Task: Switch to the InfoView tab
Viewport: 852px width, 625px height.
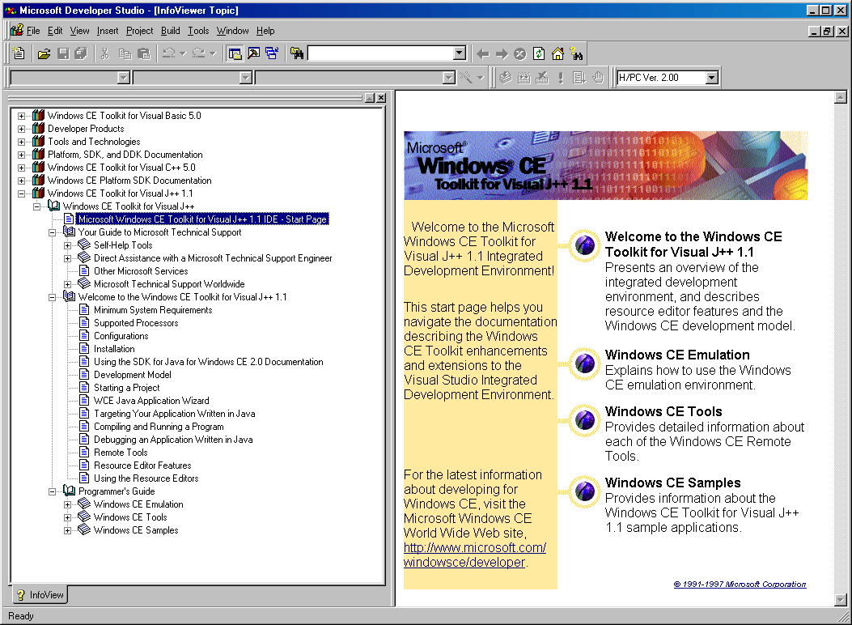Action: coord(40,595)
